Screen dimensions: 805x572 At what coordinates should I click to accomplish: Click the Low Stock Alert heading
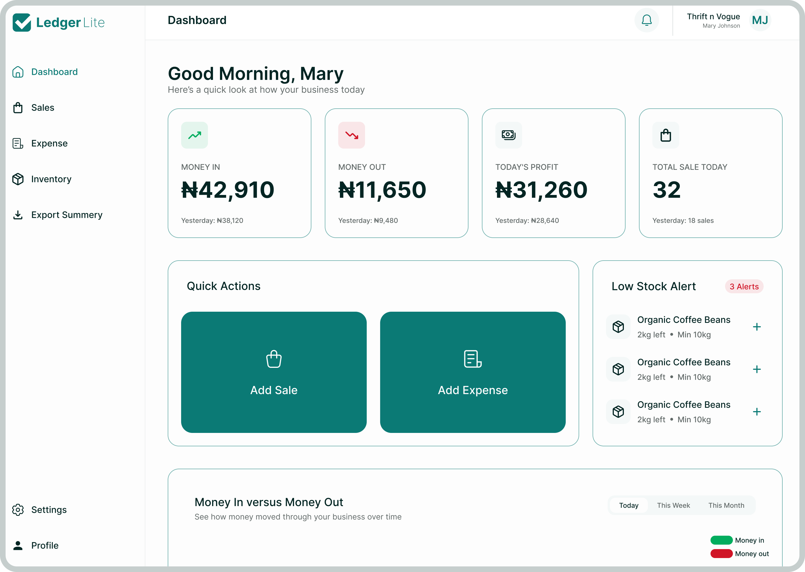tap(654, 286)
